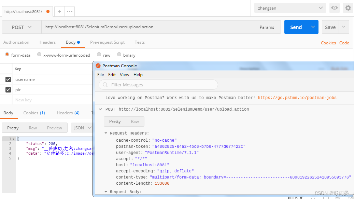The height and width of the screenshot is (199, 354).
Task: Click accept-encoding value gzip, deflate
Action: click(175, 171)
